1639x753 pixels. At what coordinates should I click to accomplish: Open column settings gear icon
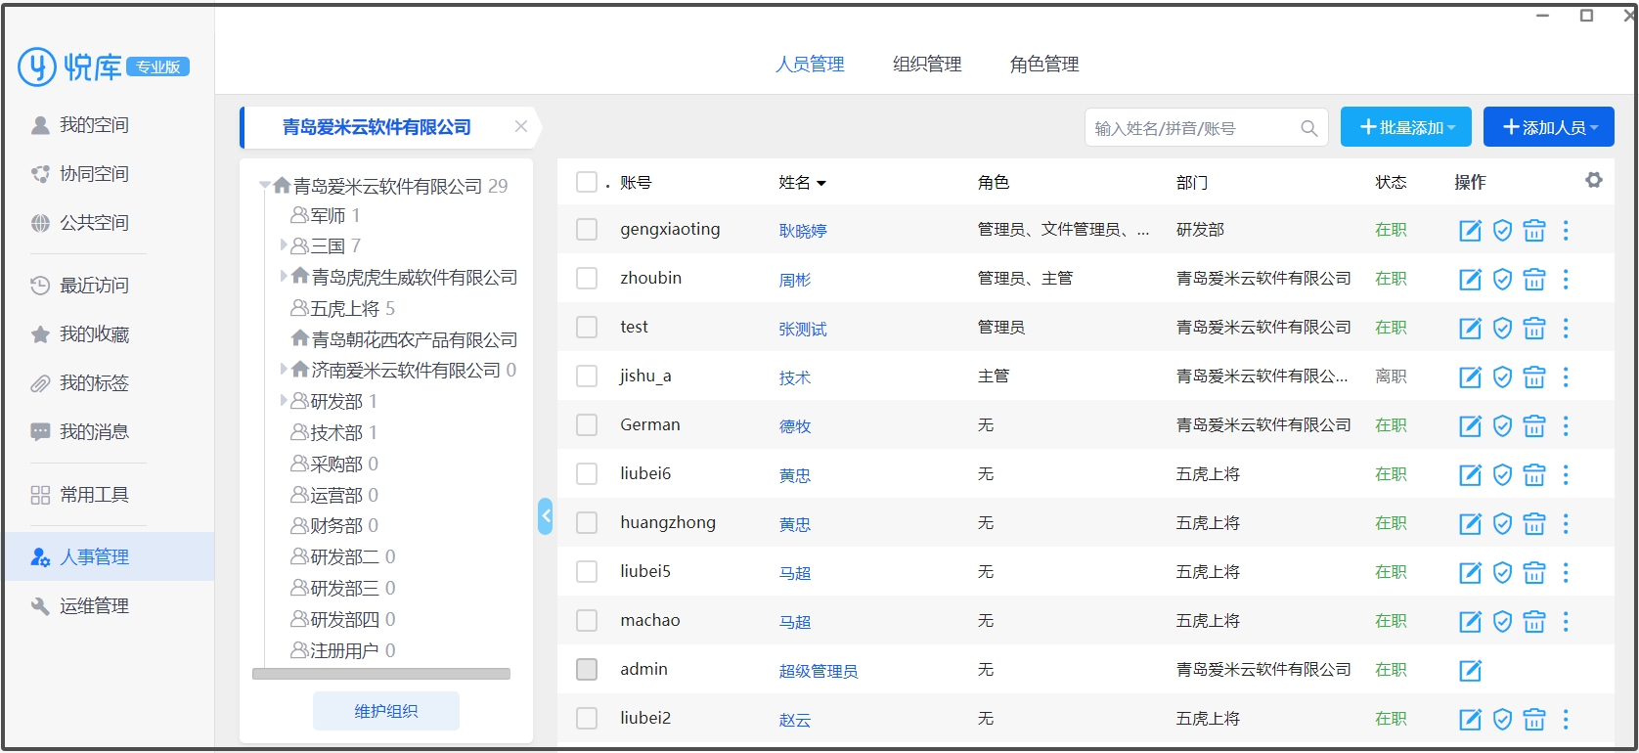tap(1594, 181)
